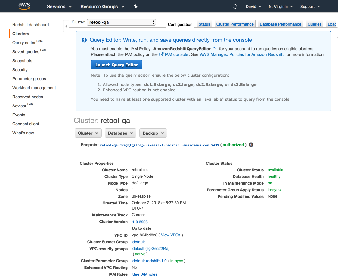Image resolution: width=338 pixels, height=279 pixels.
Task: Open the Cluster selector showing retool-qa
Action: (121, 22)
